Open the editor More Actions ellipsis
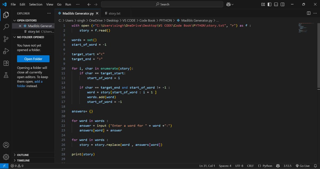 (x=315, y=13)
